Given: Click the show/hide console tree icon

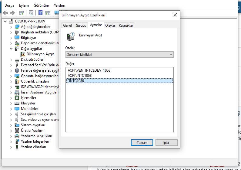Looking at the screenshot, I should click(x=22, y=13).
